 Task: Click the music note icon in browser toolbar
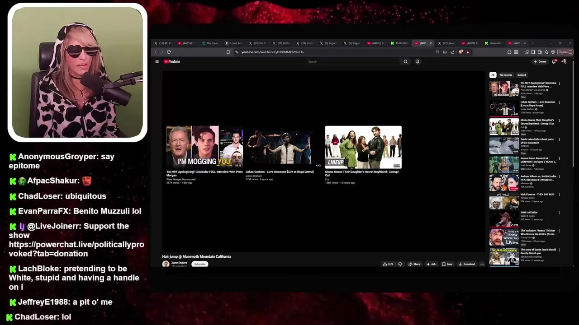(x=526, y=52)
